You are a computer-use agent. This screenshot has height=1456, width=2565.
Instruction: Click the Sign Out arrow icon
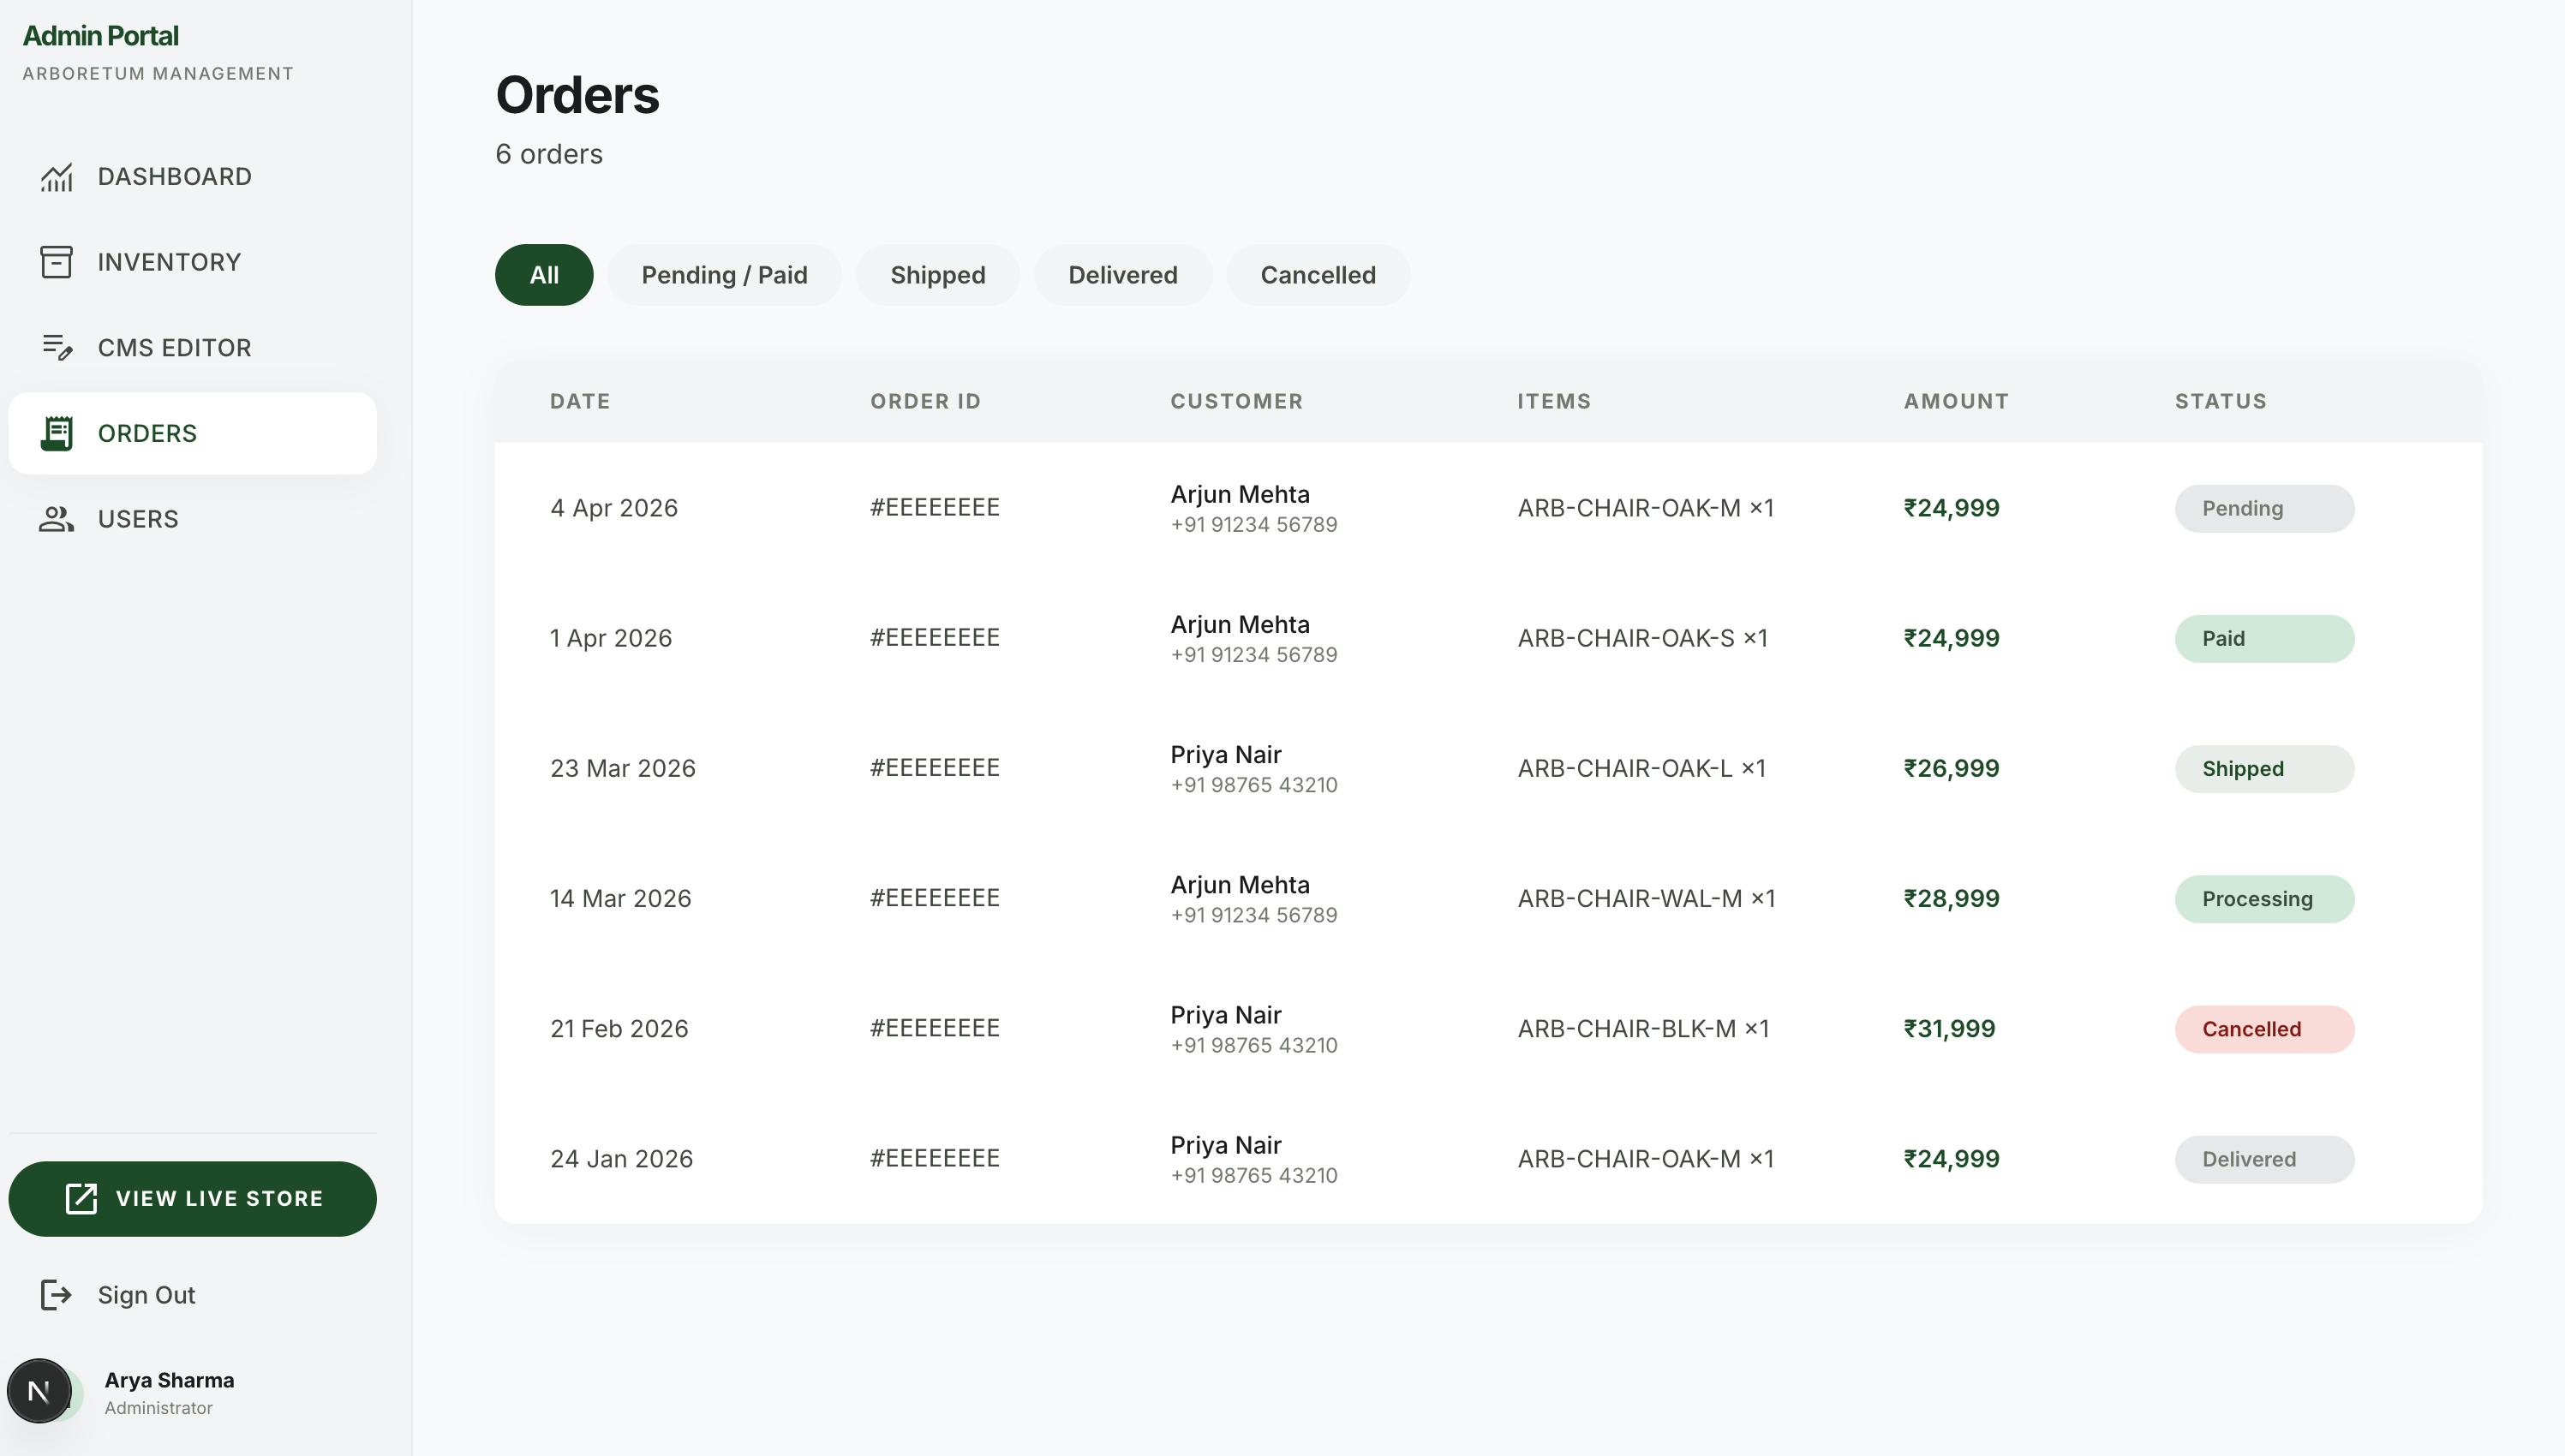click(x=56, y=1295)
